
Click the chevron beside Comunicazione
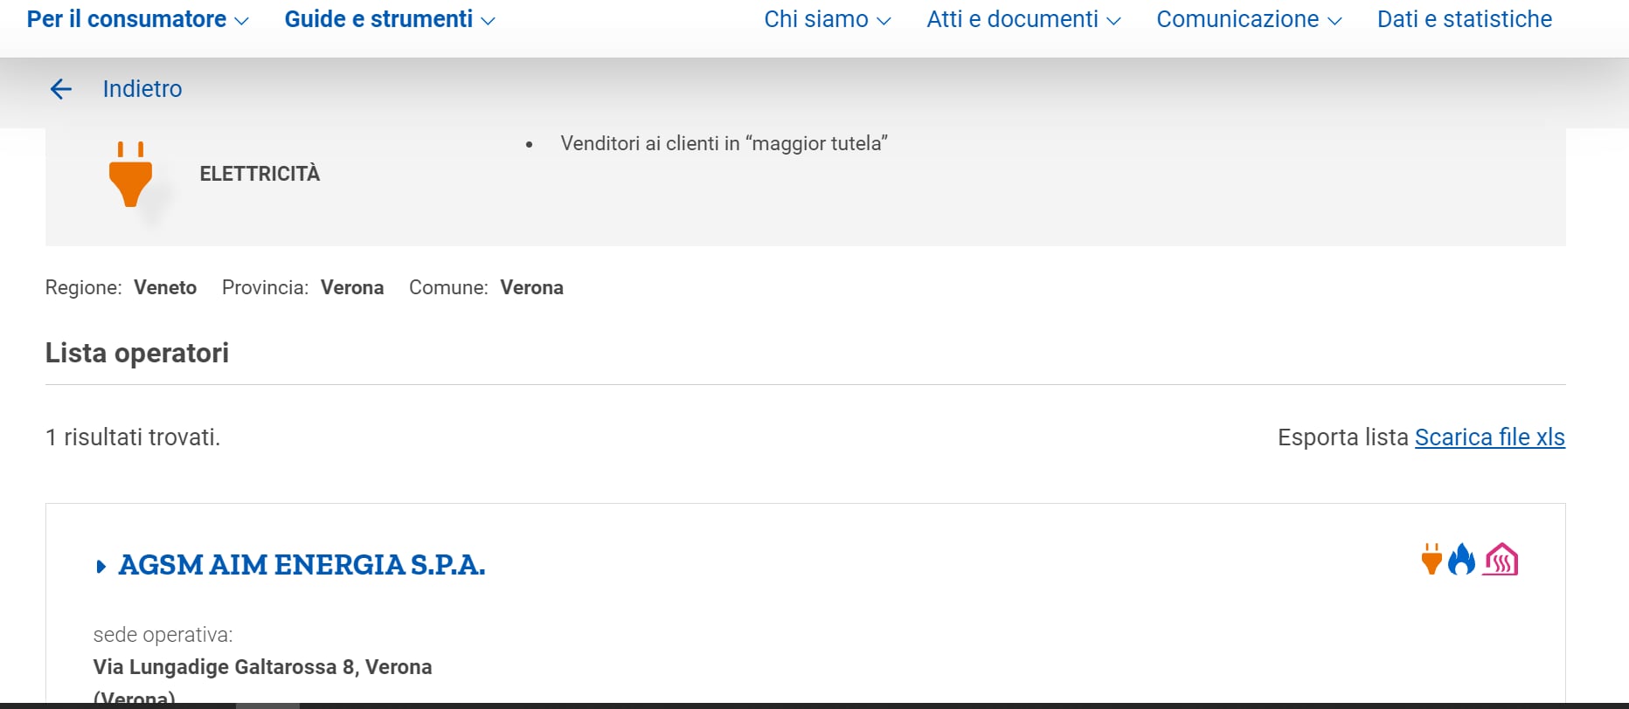tap(1334, 21)
